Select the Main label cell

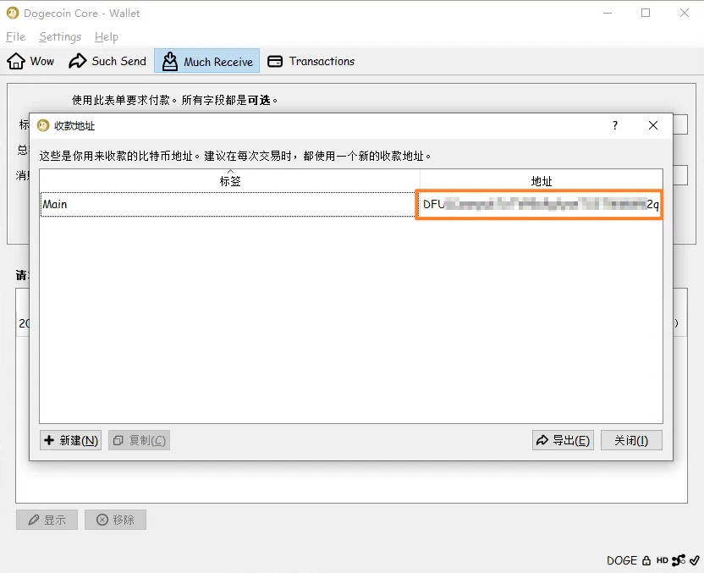pyautogui.click(x=228, y=204)
